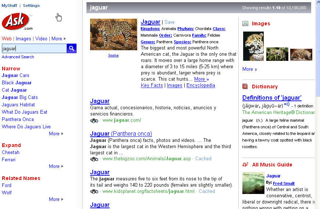Expand search to Cheetah

tap(11, 153)
